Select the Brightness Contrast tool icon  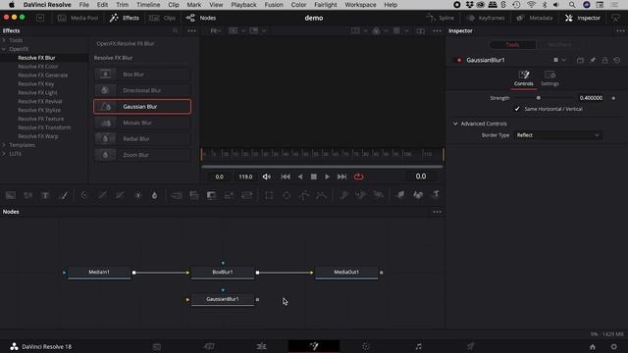[x=137, y=195]
